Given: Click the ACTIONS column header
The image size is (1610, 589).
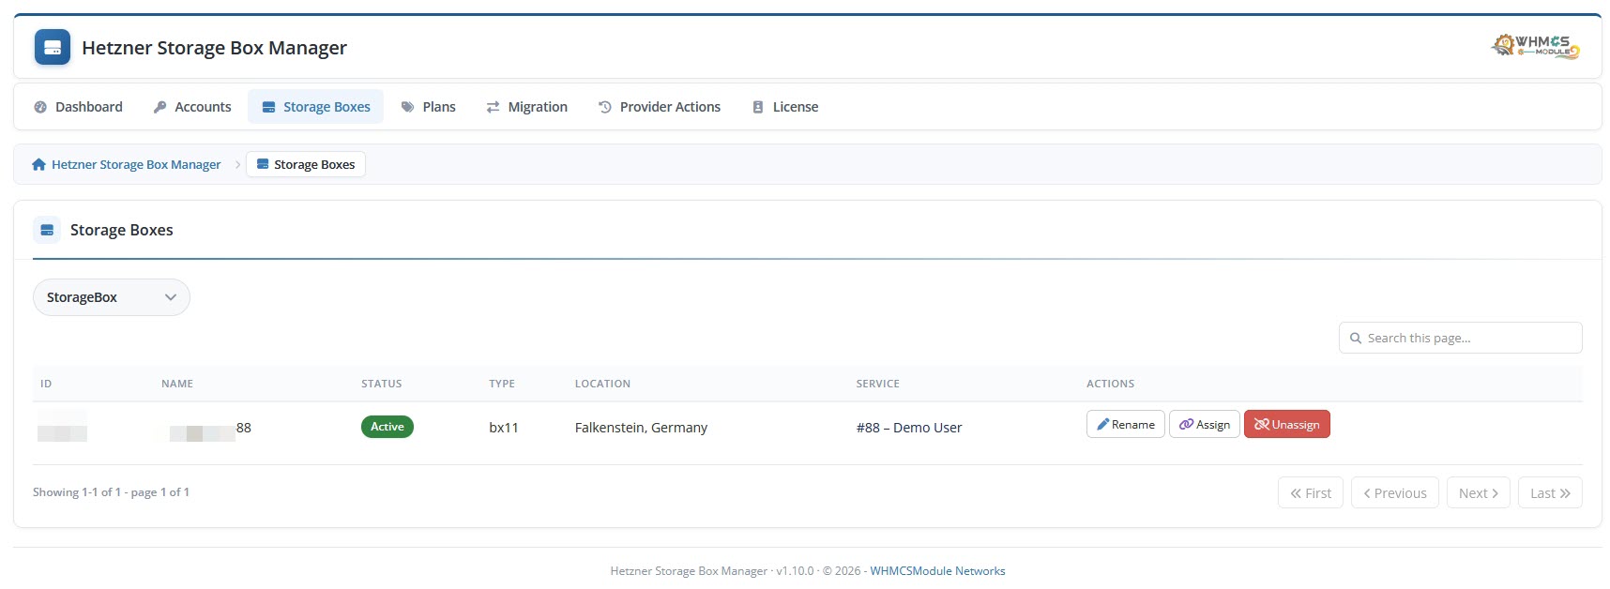Looking at the screenshot, I should 1111,384.
